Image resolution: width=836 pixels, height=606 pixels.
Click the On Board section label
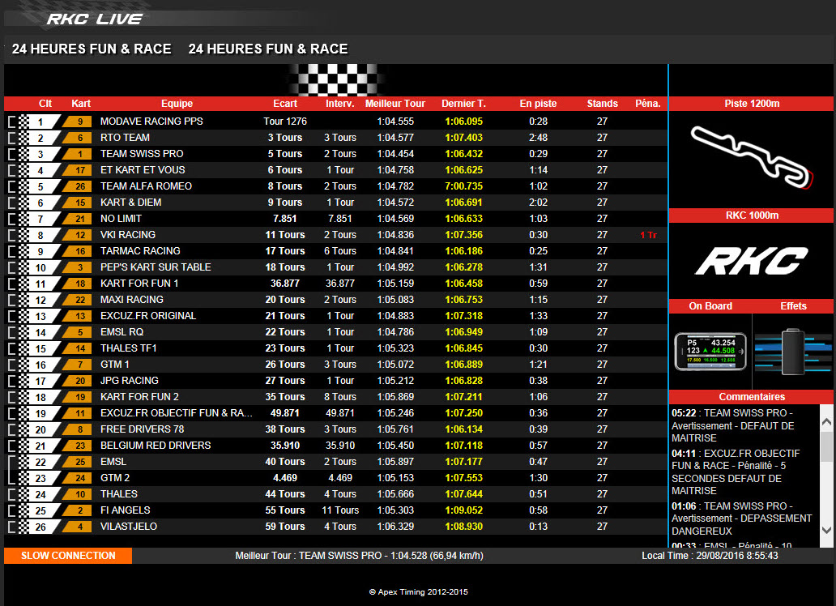710,306
